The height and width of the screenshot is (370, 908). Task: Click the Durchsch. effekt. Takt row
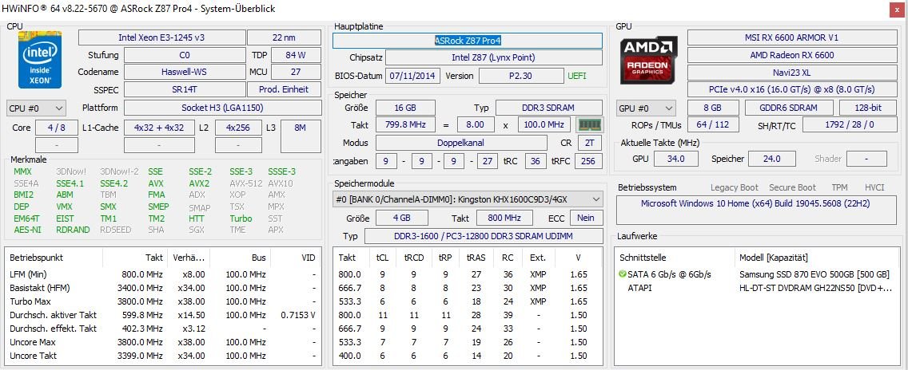(163, 329)
